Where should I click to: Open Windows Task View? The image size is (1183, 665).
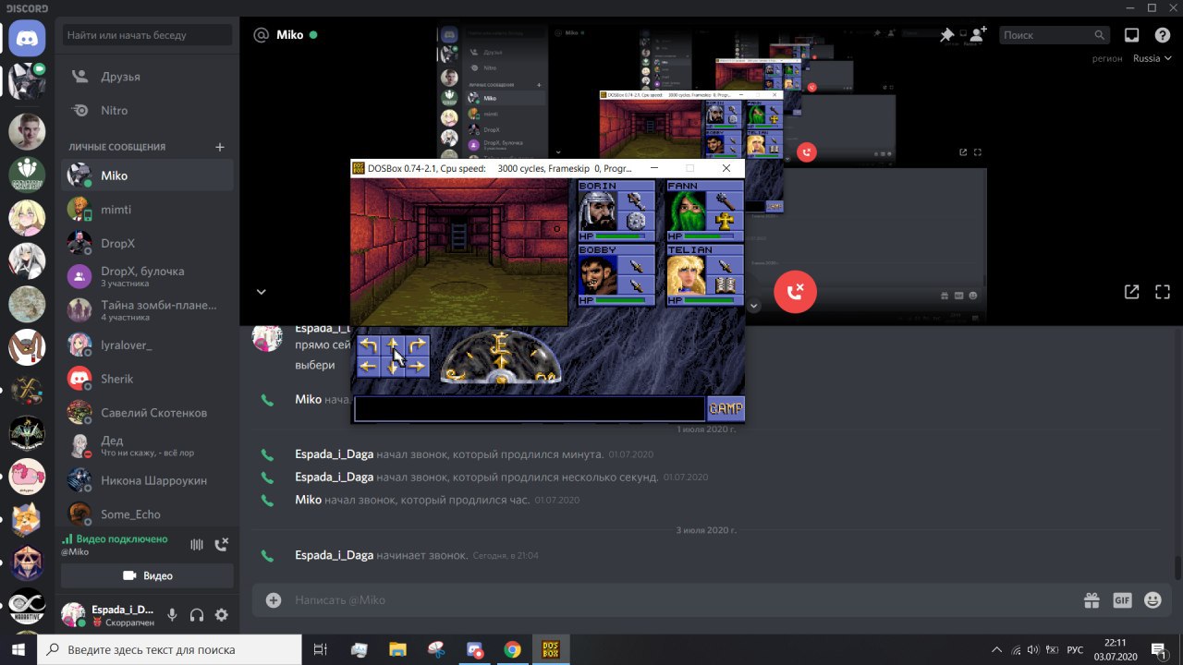click(x=321, y=649)
